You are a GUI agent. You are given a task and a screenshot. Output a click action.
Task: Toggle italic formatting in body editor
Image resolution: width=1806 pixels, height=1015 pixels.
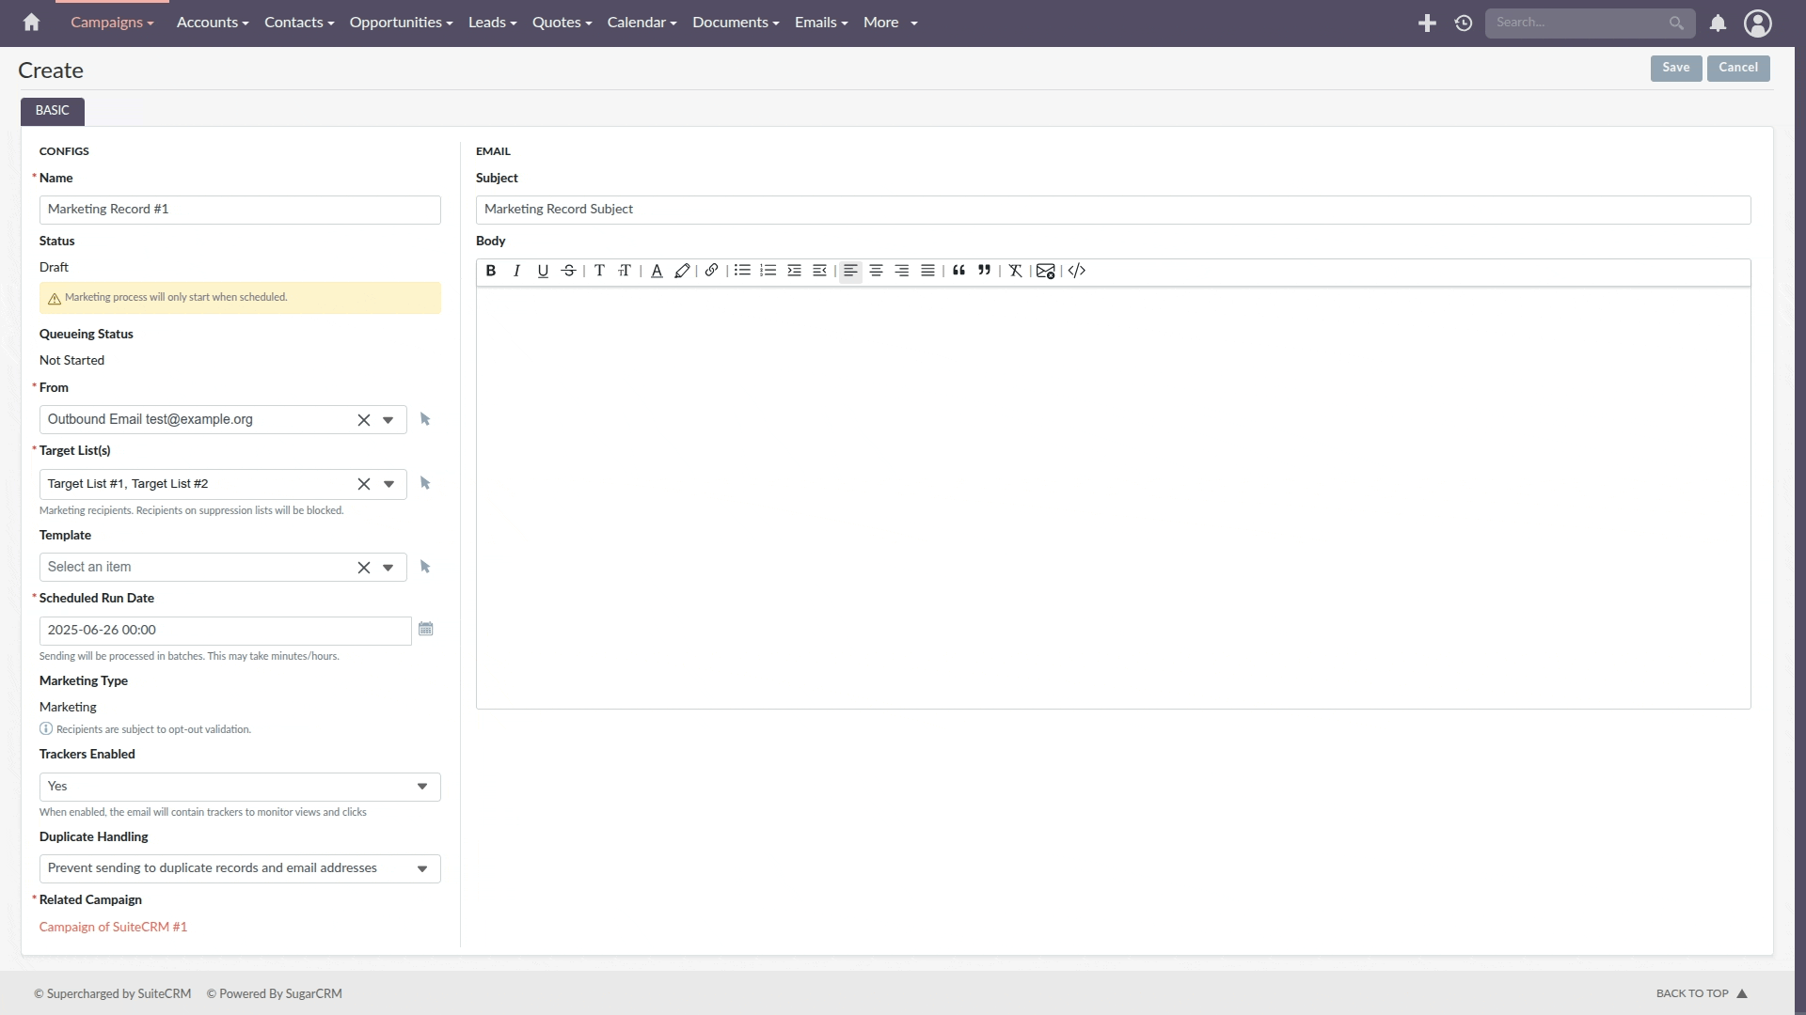516,271
